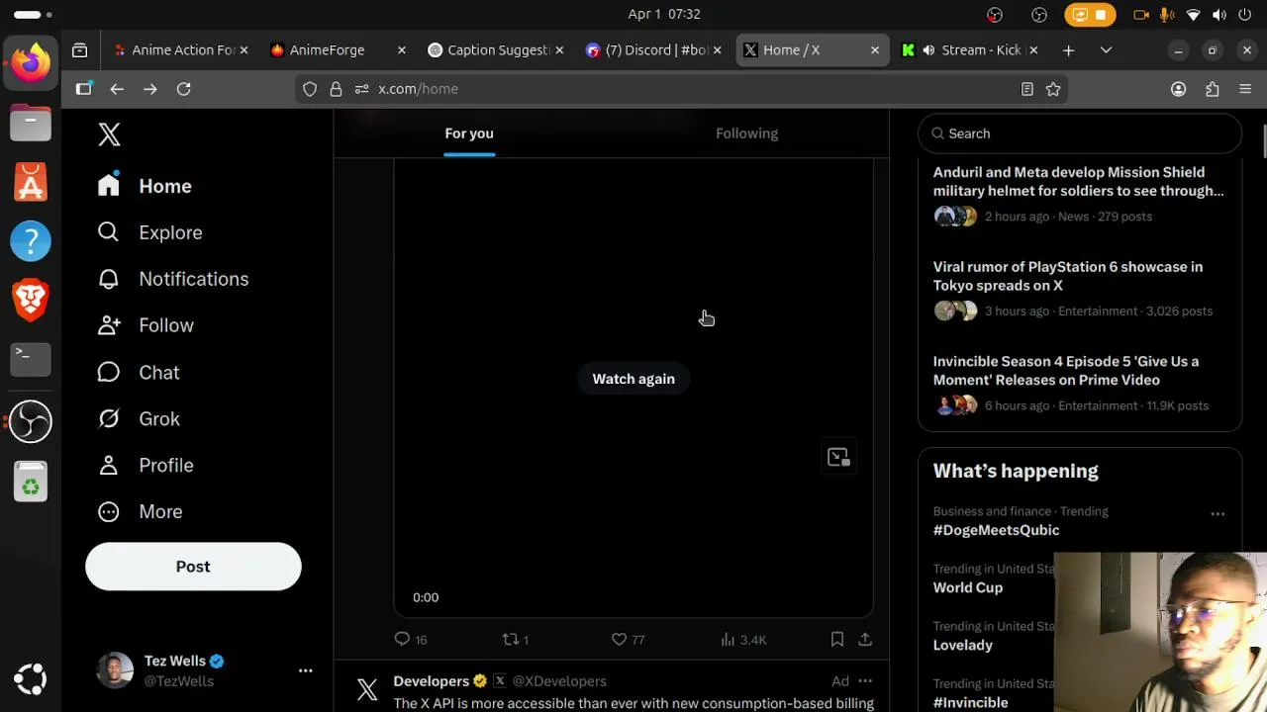
Task: Bookmark the video post
Action: pyautogui.click(x=837, y=640)
